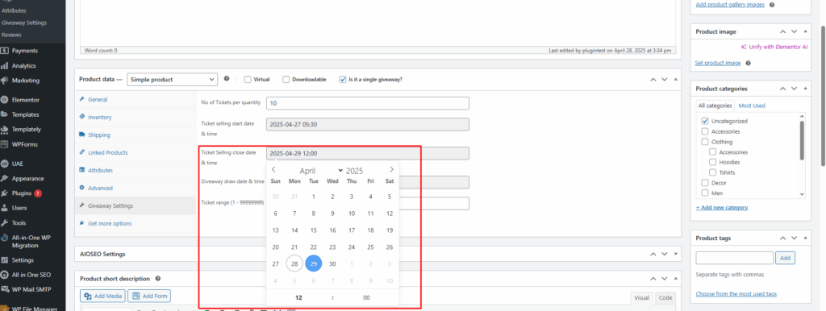Switch to Most Used categories tab
The image size is (826, 311).
pyautogui.click(x=752, y=106)
